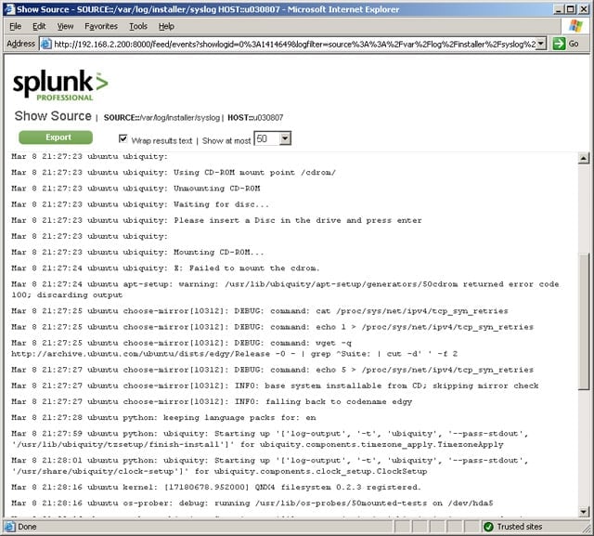Screen dimensions: 594x536
Task: Click the status bar page icon next to Done
Action: tap(10, 527)
